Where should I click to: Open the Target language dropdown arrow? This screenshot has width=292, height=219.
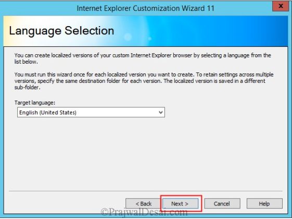click(160, 112)
